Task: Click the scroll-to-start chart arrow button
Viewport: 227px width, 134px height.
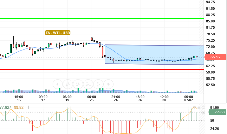Action: click(58, 84)
